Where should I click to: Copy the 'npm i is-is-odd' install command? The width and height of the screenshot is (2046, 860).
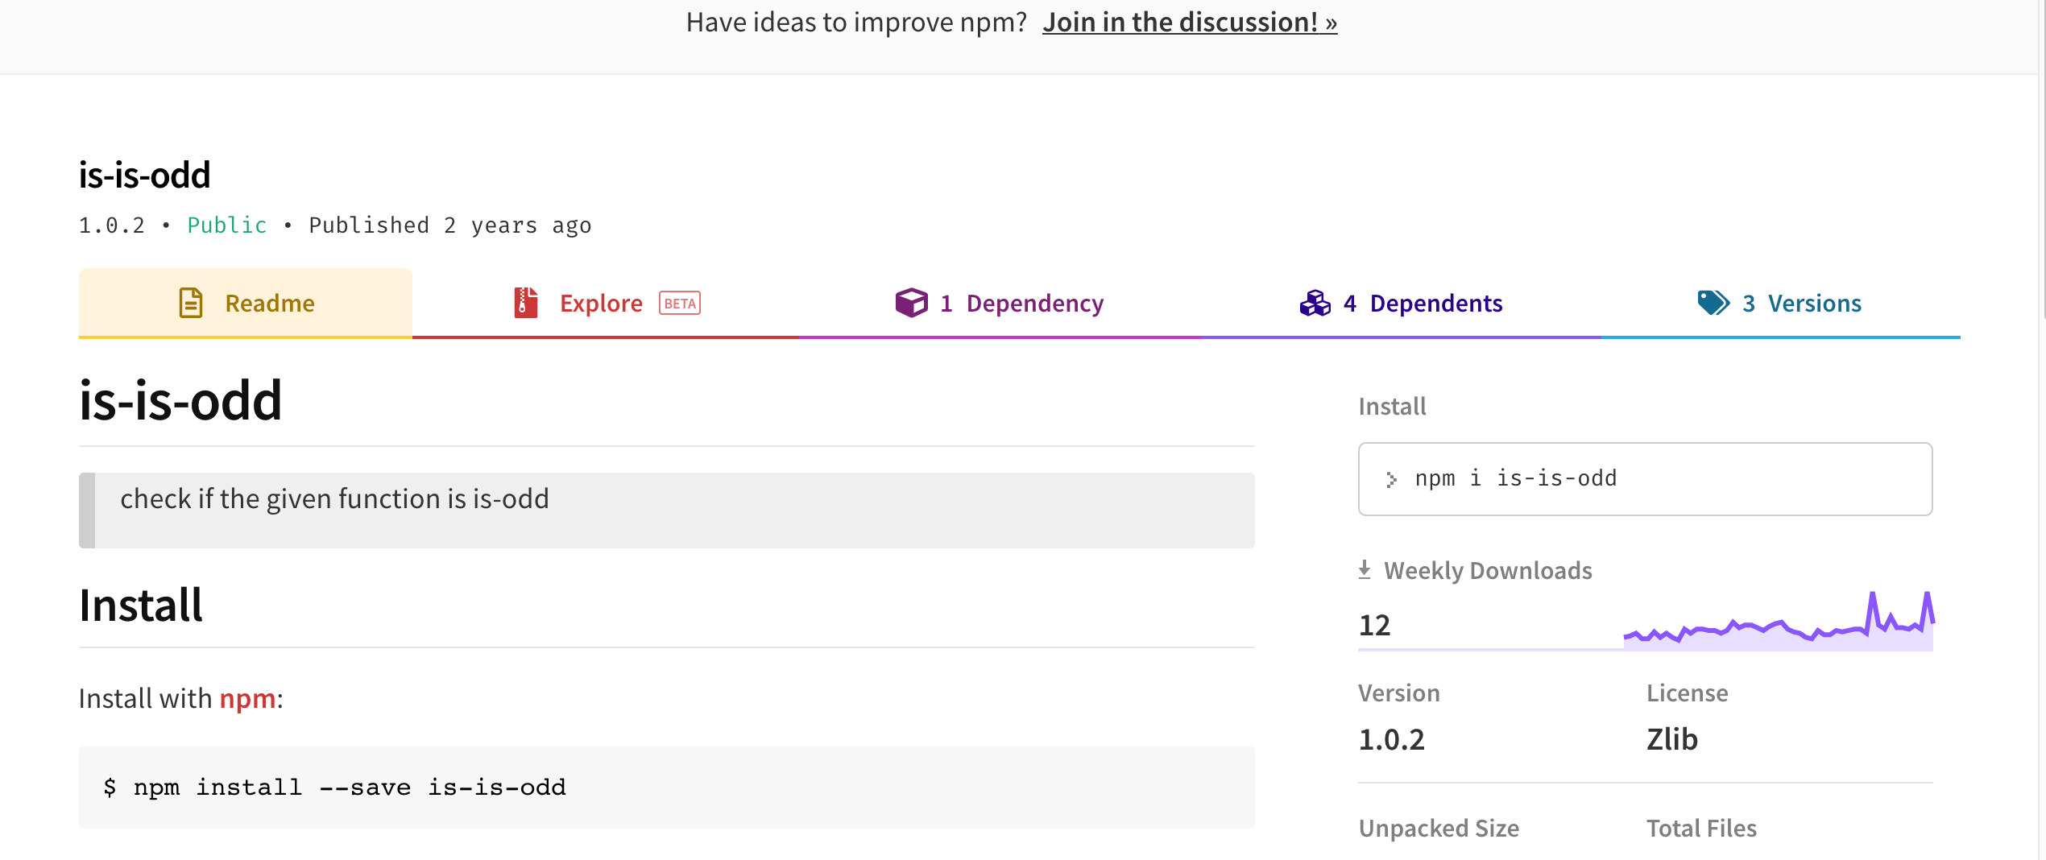coord(1645,479)
